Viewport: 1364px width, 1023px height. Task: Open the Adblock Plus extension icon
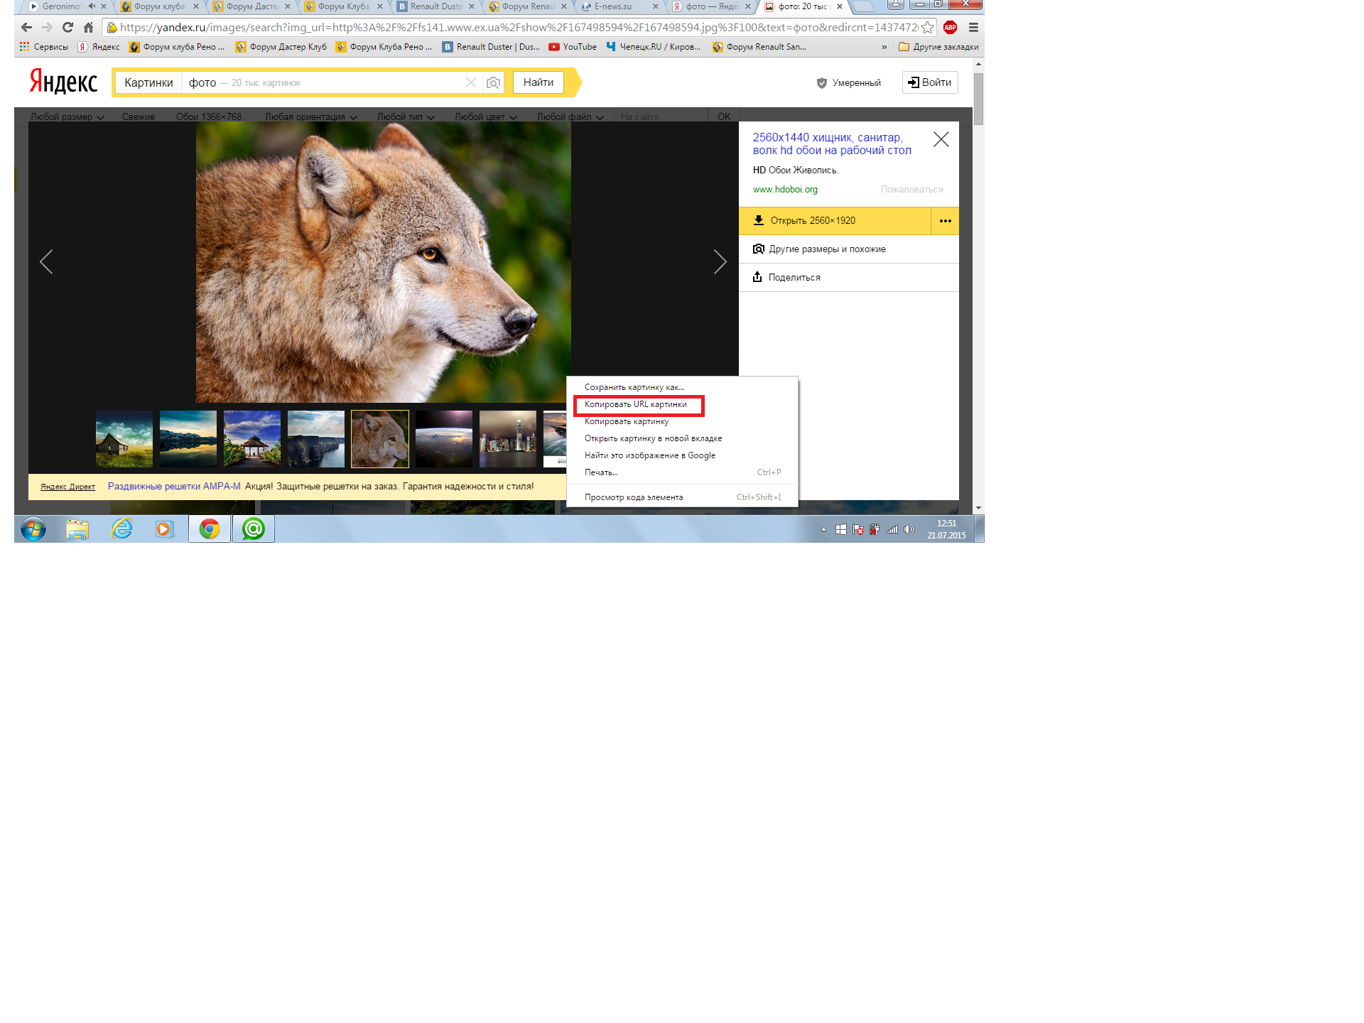click(x=950, y=28)
